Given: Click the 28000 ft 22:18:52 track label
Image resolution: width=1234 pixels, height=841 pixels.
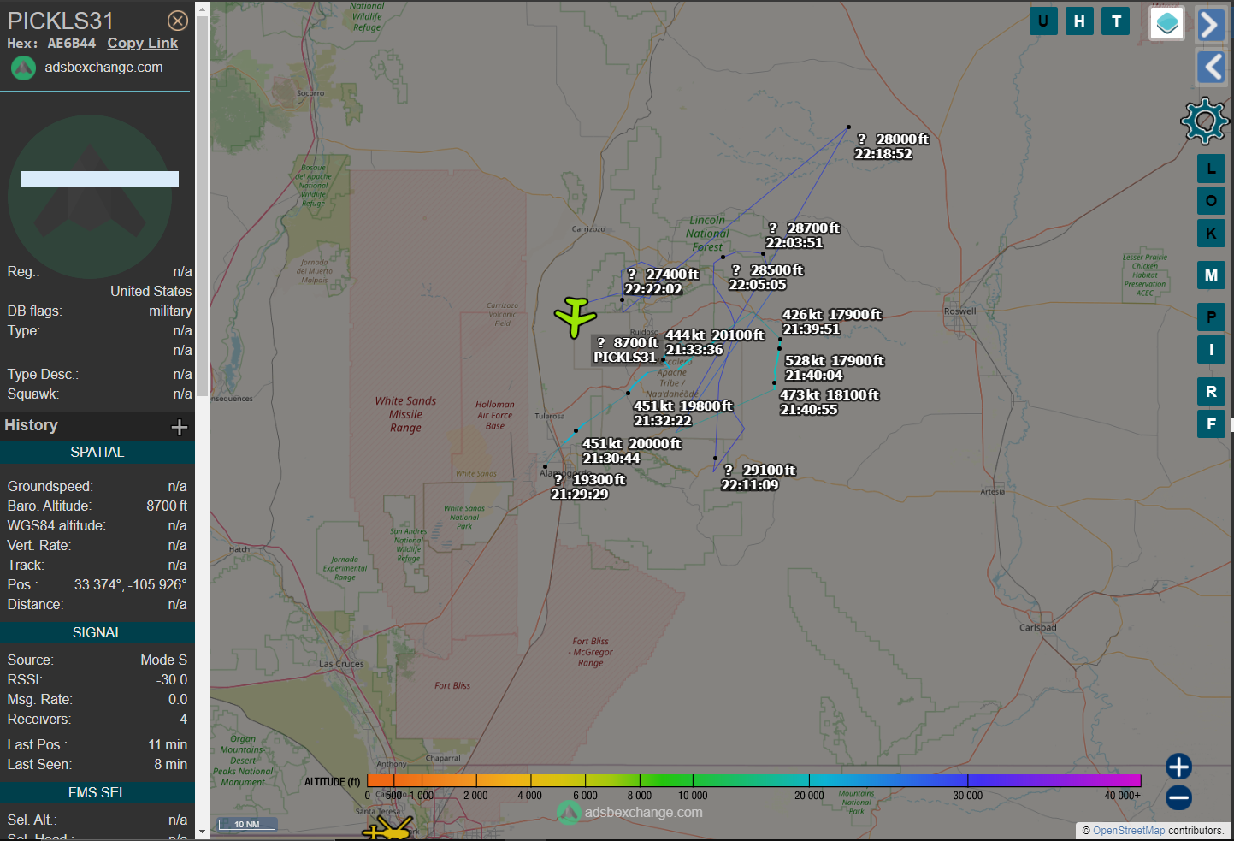Looking at the screenshot, I should [x=892, y=146].
